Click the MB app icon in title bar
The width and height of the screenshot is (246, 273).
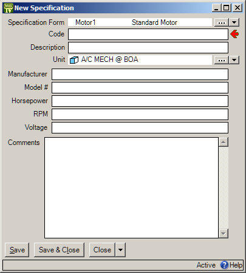[9, 8]
